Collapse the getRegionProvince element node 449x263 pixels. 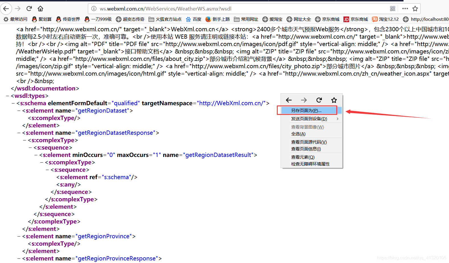coord(19,236)
